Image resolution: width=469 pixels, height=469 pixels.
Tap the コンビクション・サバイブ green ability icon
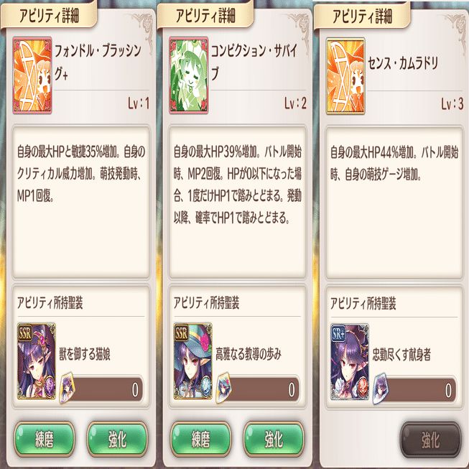pos(189,75)
